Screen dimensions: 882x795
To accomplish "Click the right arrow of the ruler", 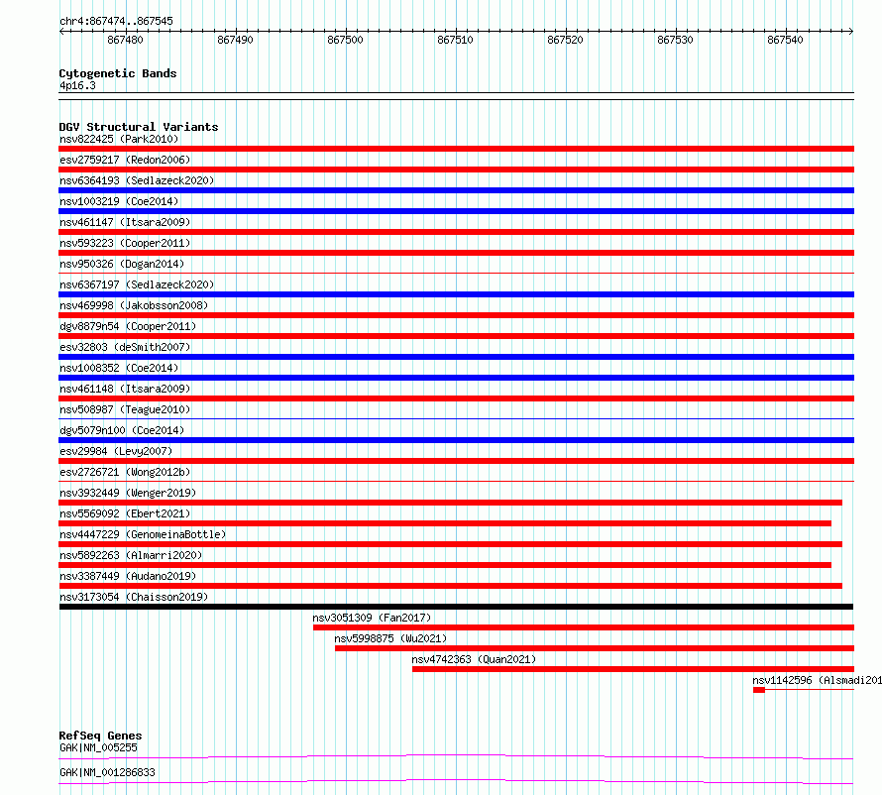I will (x=851, y=31).
